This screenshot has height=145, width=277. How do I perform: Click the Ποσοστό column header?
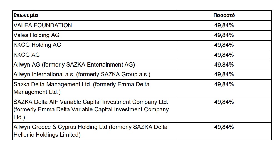224,15
